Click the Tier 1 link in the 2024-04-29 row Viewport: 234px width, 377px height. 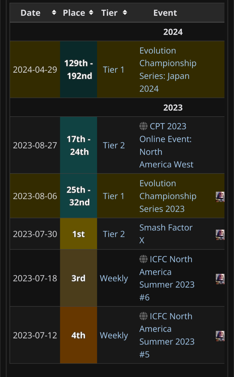(x=113, y=70)
